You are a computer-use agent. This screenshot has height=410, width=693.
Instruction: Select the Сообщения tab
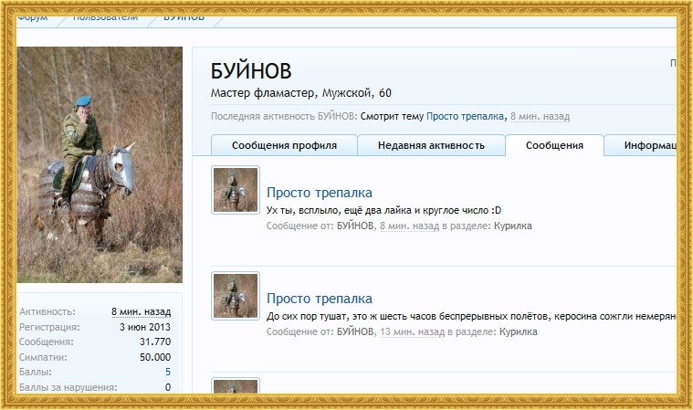click(x=555, y=146)
